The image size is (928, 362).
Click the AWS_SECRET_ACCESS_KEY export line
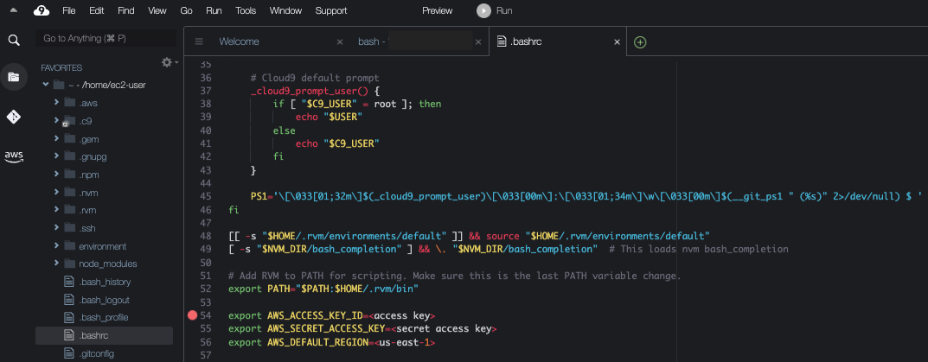tap(362, 328)
